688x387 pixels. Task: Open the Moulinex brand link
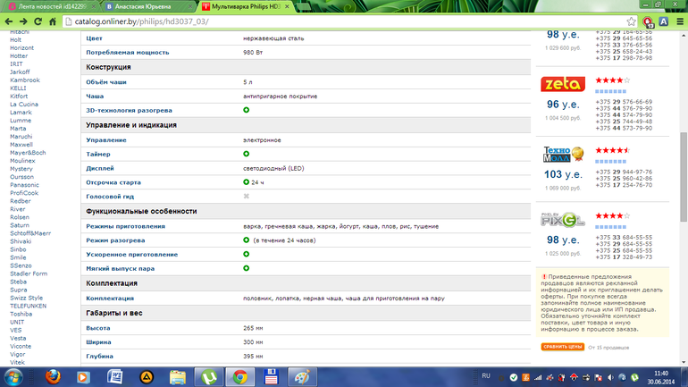pyautogui.click(x=23, y=160)
